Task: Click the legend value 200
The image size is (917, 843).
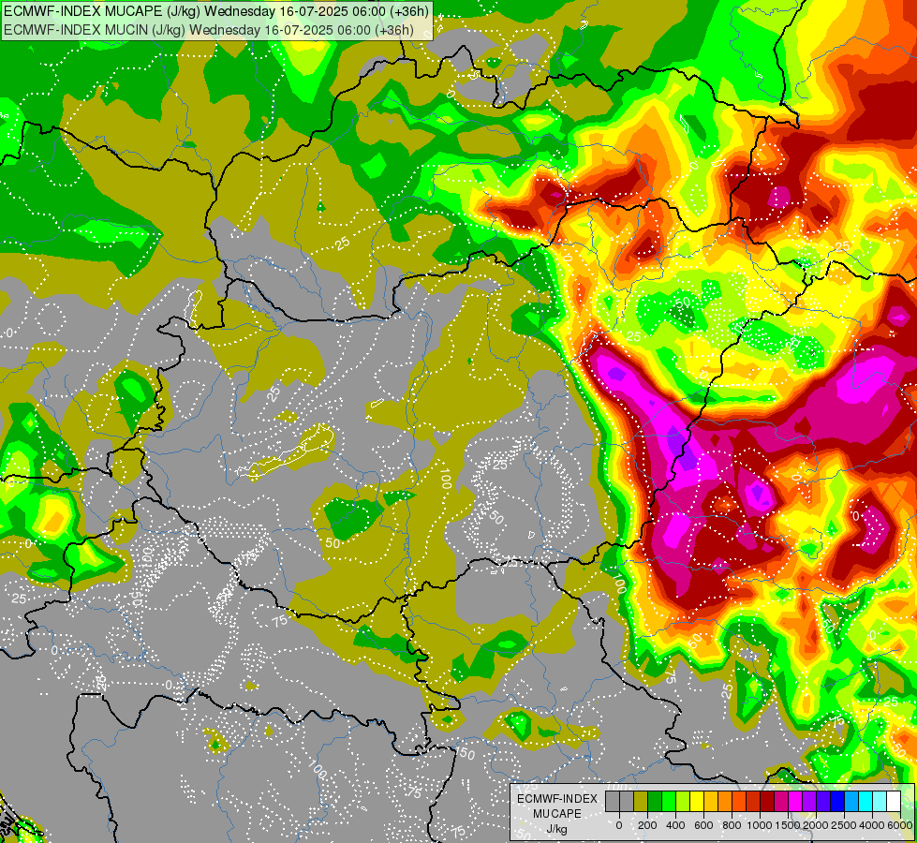Action: (647, 825)
